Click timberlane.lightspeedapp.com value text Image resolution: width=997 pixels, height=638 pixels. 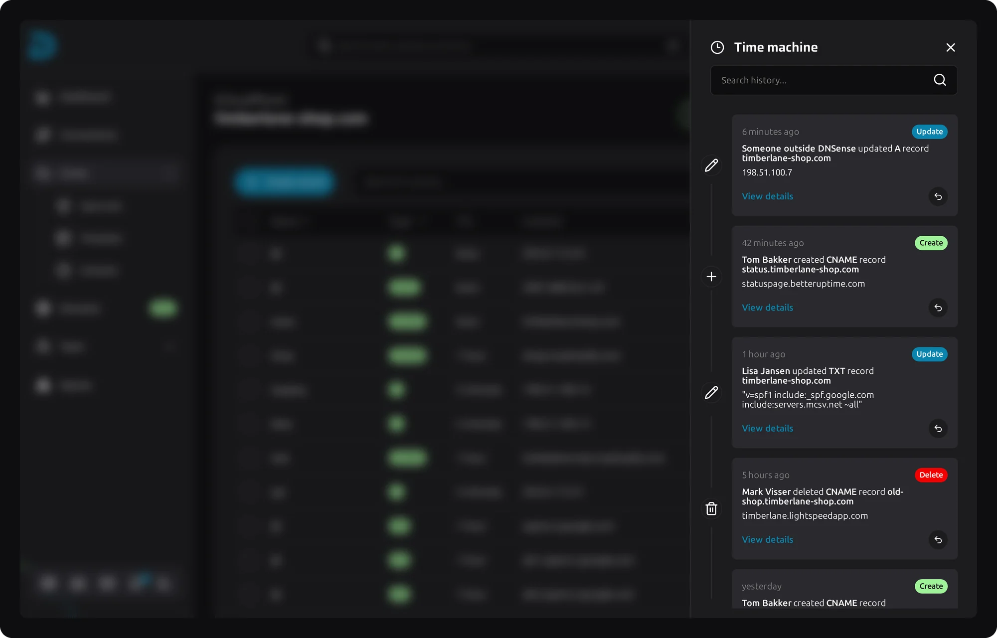(x=805, y=516)
